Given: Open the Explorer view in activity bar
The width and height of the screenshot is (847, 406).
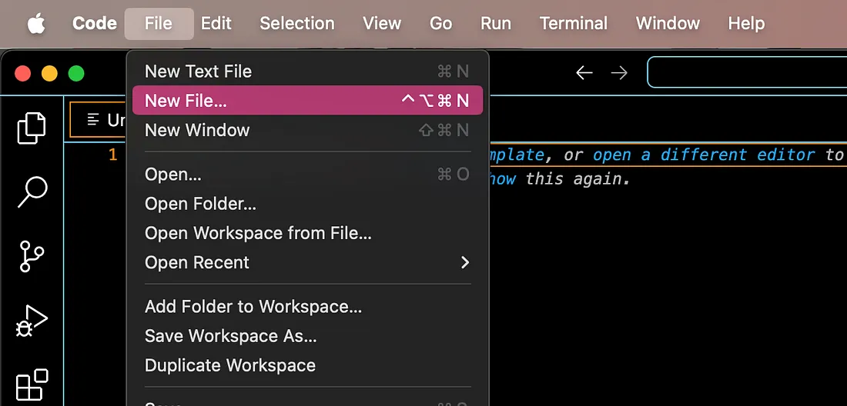Looking at the screenshot, I should pos(32,128).
